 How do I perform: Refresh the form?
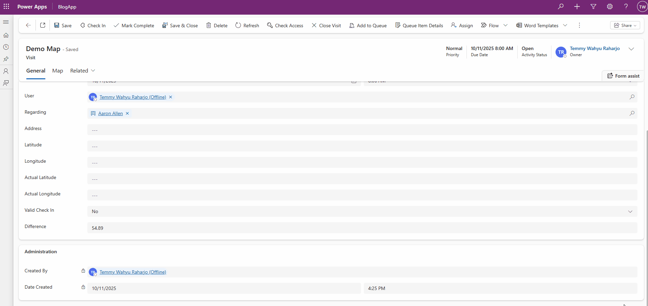click(x=247, y=26)
